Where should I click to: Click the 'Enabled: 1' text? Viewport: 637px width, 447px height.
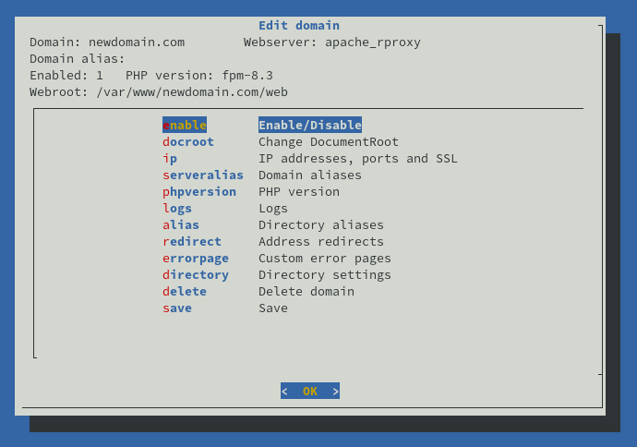pos(66,76)
